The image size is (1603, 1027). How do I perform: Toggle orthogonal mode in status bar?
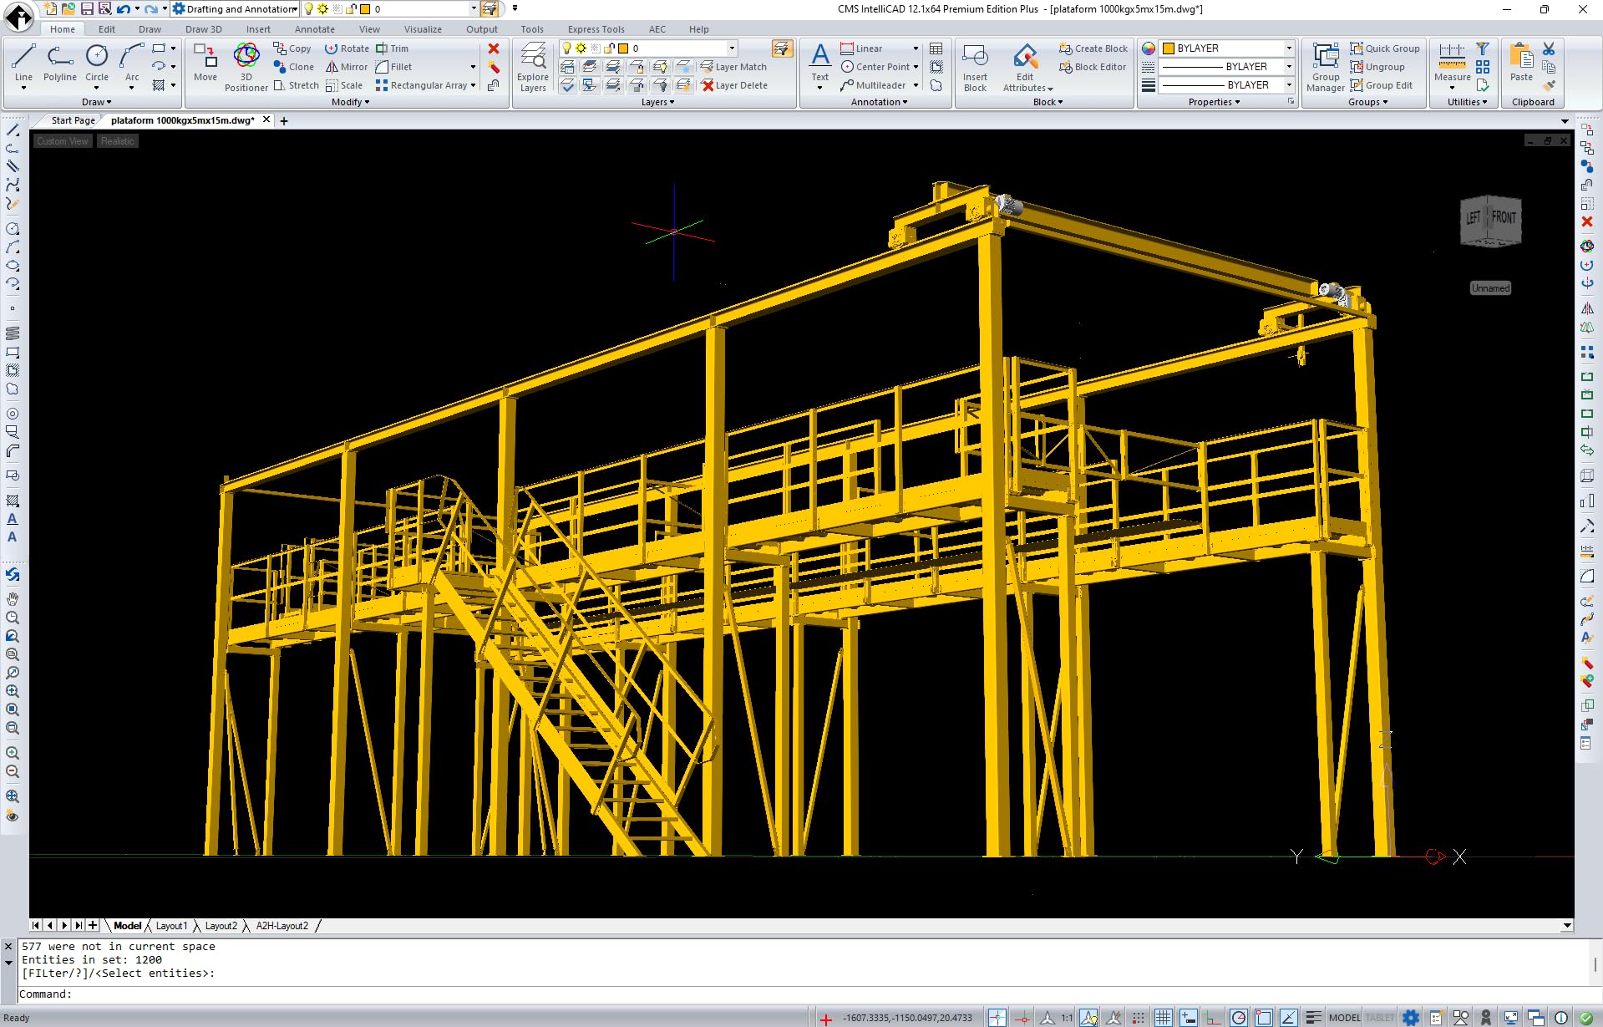pyautogui.click(x=1213, y=1017)
